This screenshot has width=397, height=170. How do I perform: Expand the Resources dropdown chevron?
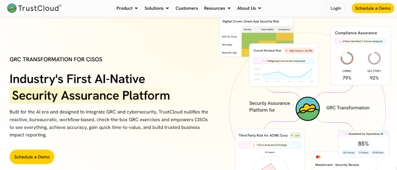229,8
